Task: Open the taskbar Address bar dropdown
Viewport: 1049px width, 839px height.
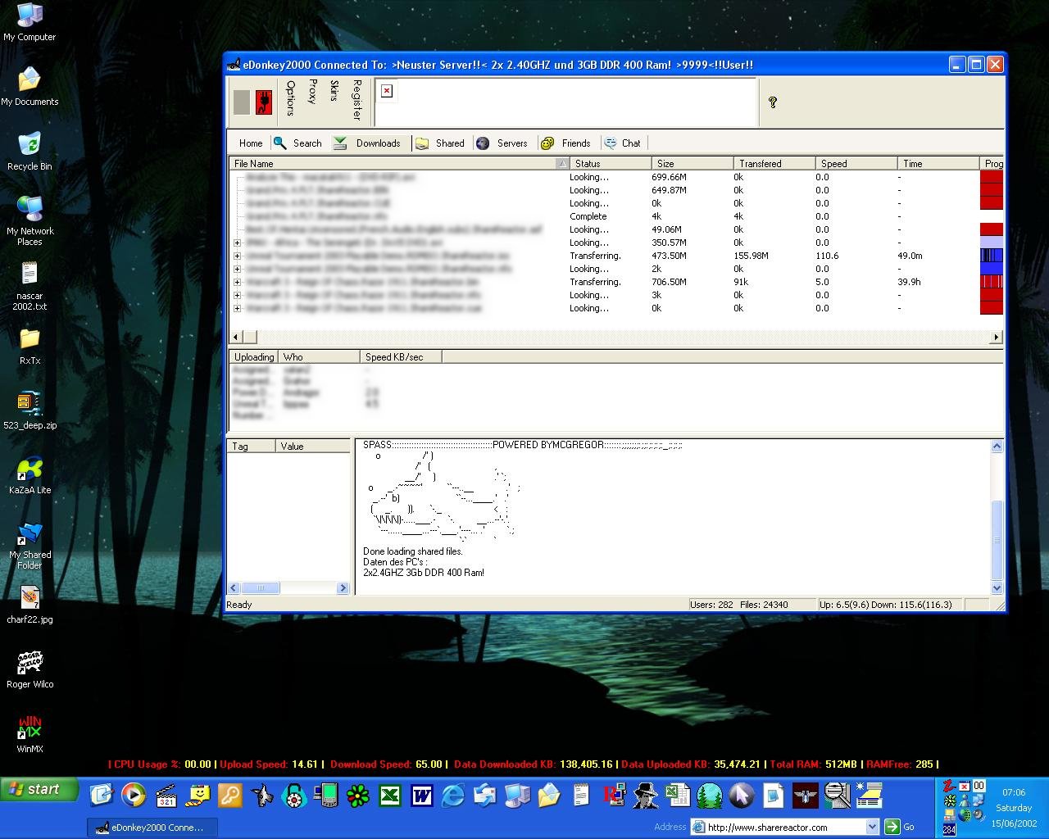Action: (872, 827)
